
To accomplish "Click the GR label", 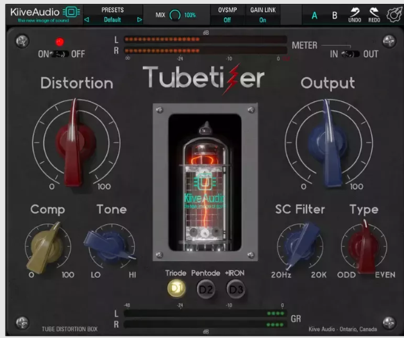I will tap(296, 319).
